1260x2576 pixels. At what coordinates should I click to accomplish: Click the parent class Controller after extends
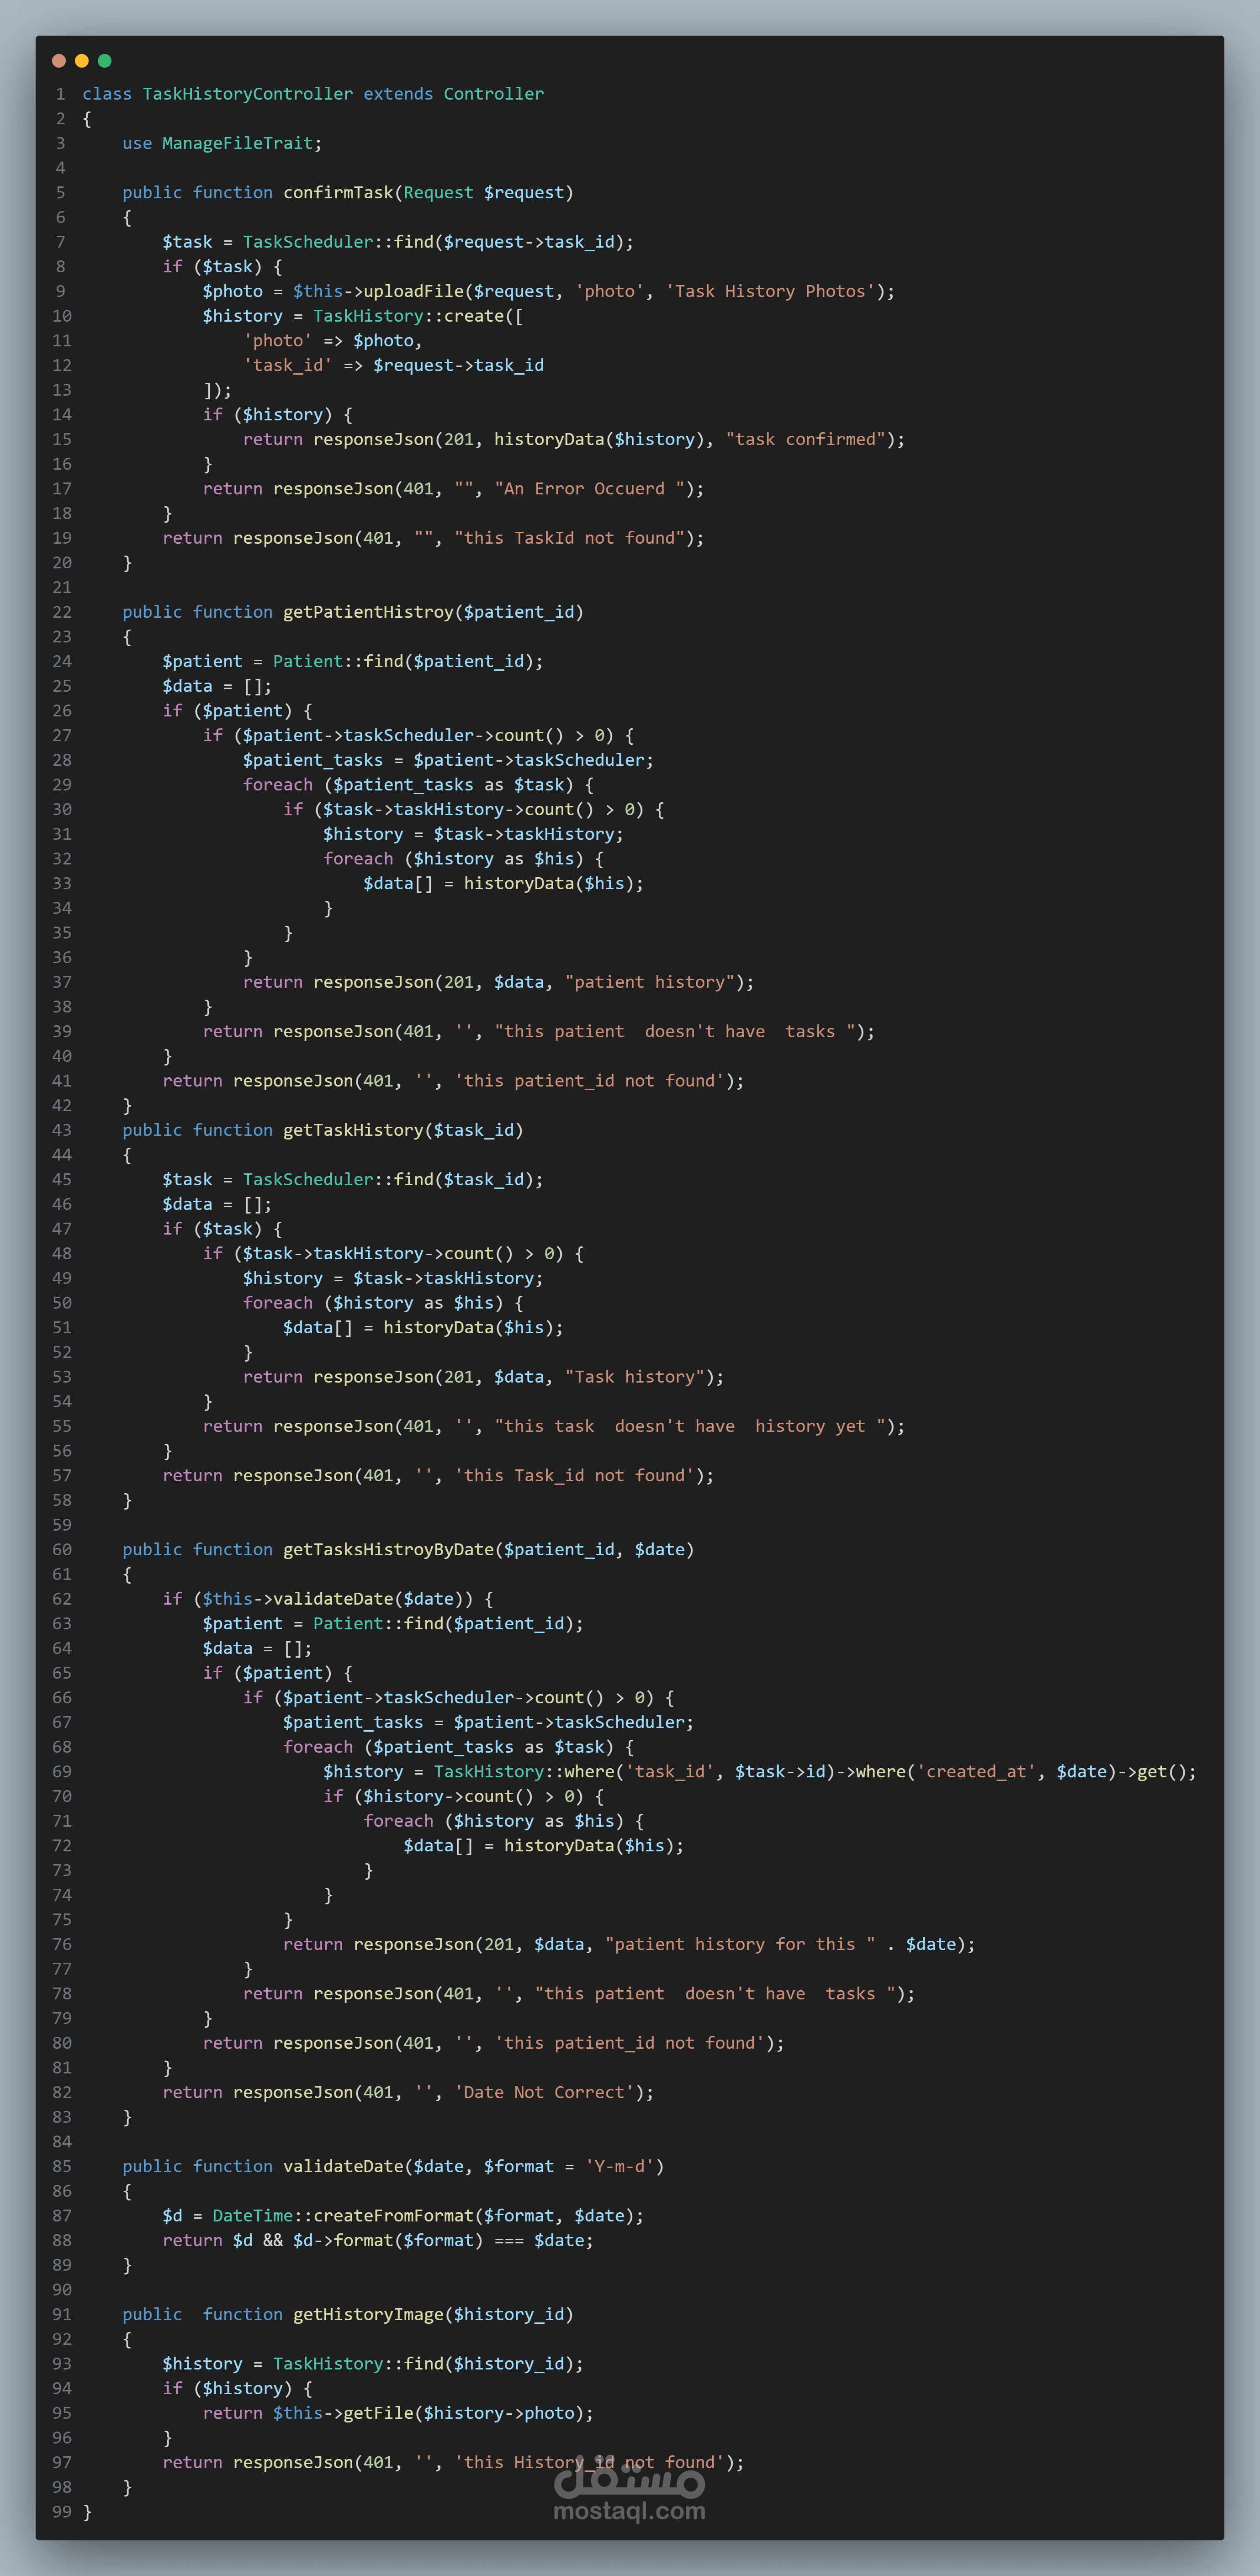coord(494,94)
